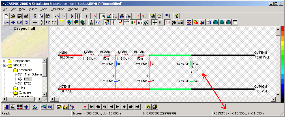This screenshot has width=285, height=117.
Task: Click the Save file toolbar icon
Action: (20, 16)
